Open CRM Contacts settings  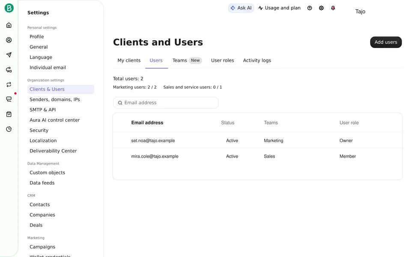[39, 205]
